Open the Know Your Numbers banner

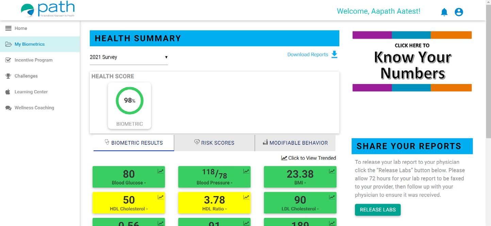(x=412, y=61)
